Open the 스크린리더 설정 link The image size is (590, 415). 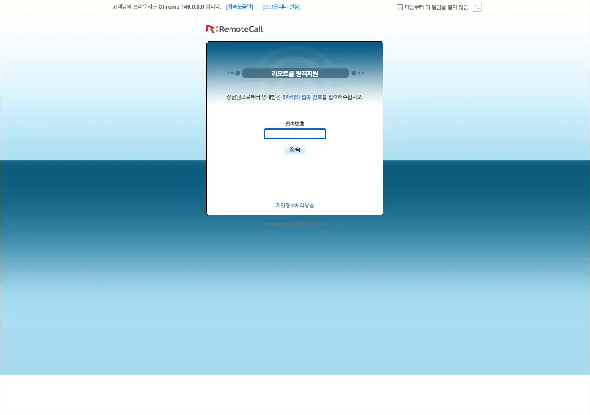(281, 7)
